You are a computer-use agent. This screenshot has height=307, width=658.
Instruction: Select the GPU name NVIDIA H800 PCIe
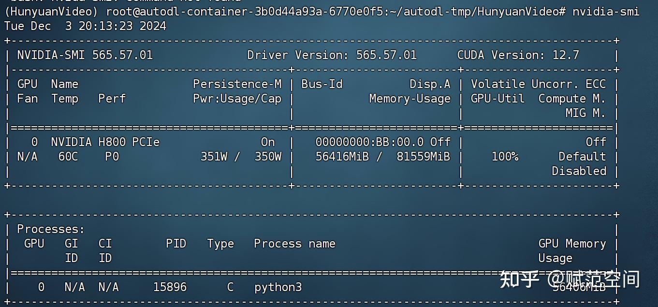pos(105,142)
